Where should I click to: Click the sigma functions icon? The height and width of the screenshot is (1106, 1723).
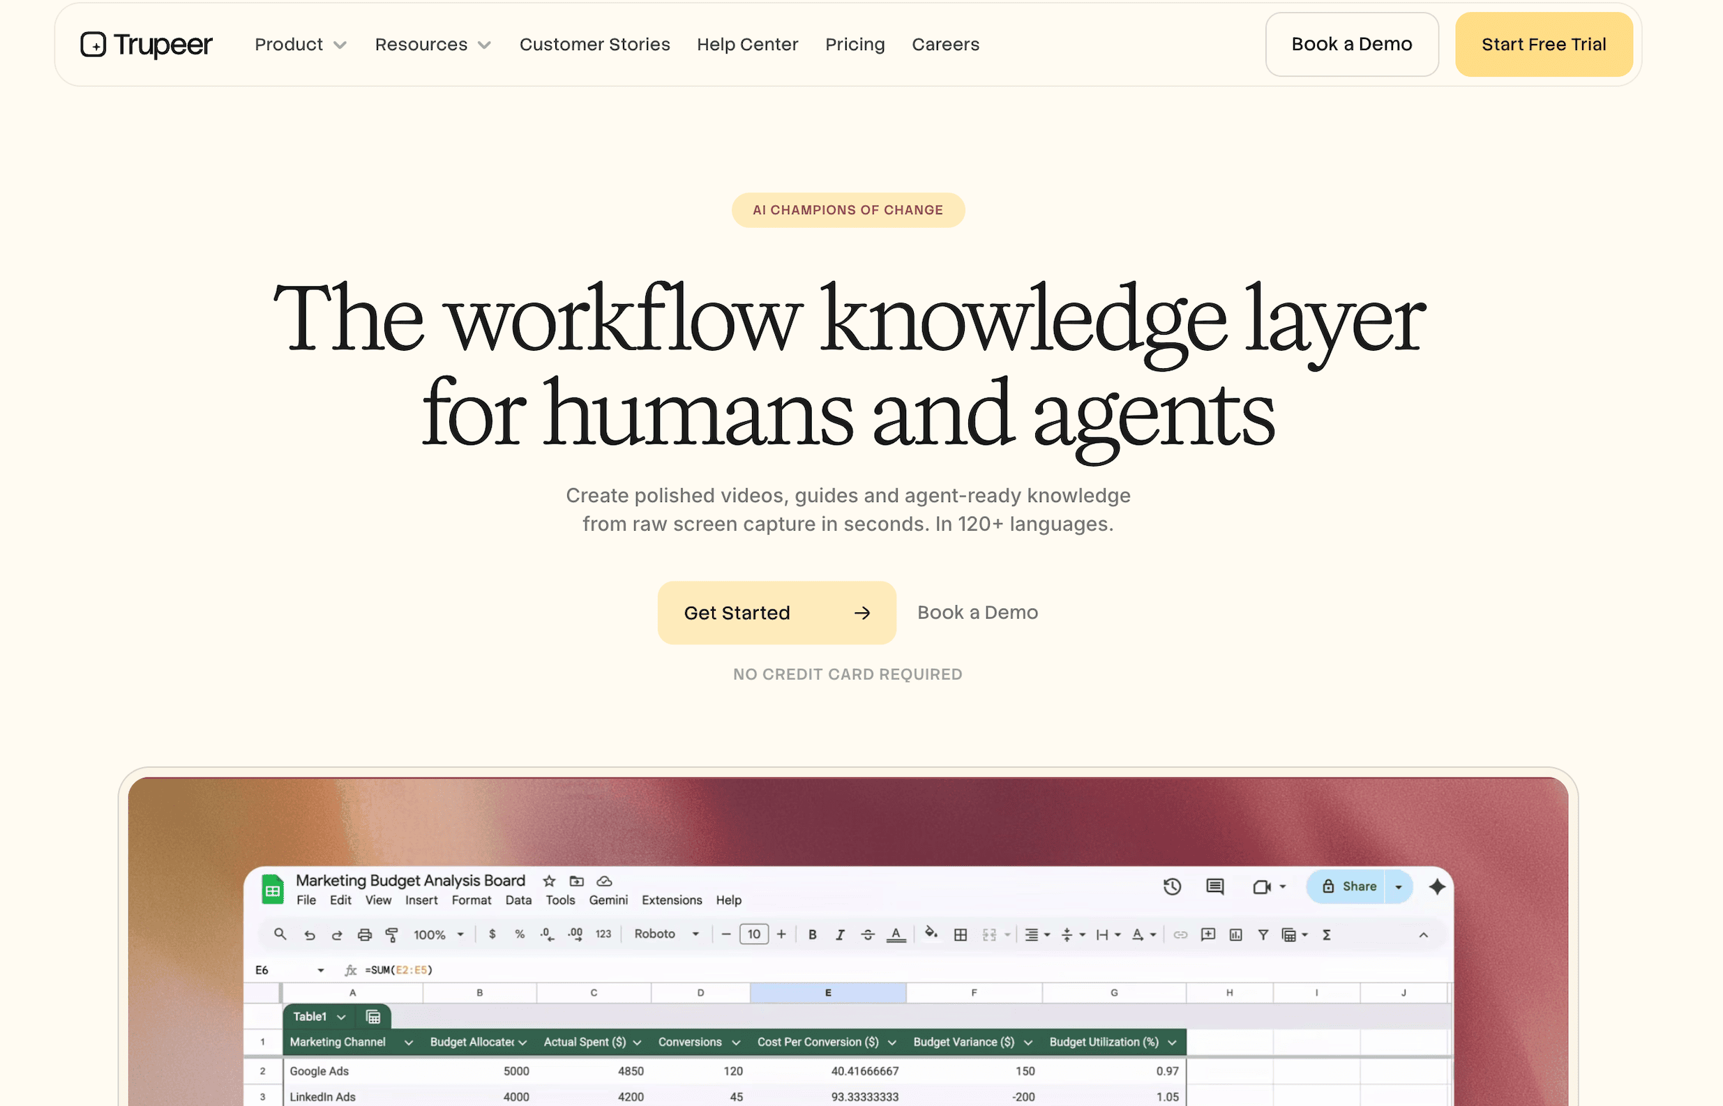[x=1327, y=935]
